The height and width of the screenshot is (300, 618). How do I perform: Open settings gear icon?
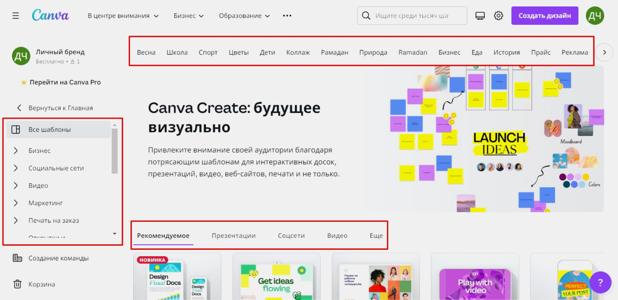tap(498, 16)
